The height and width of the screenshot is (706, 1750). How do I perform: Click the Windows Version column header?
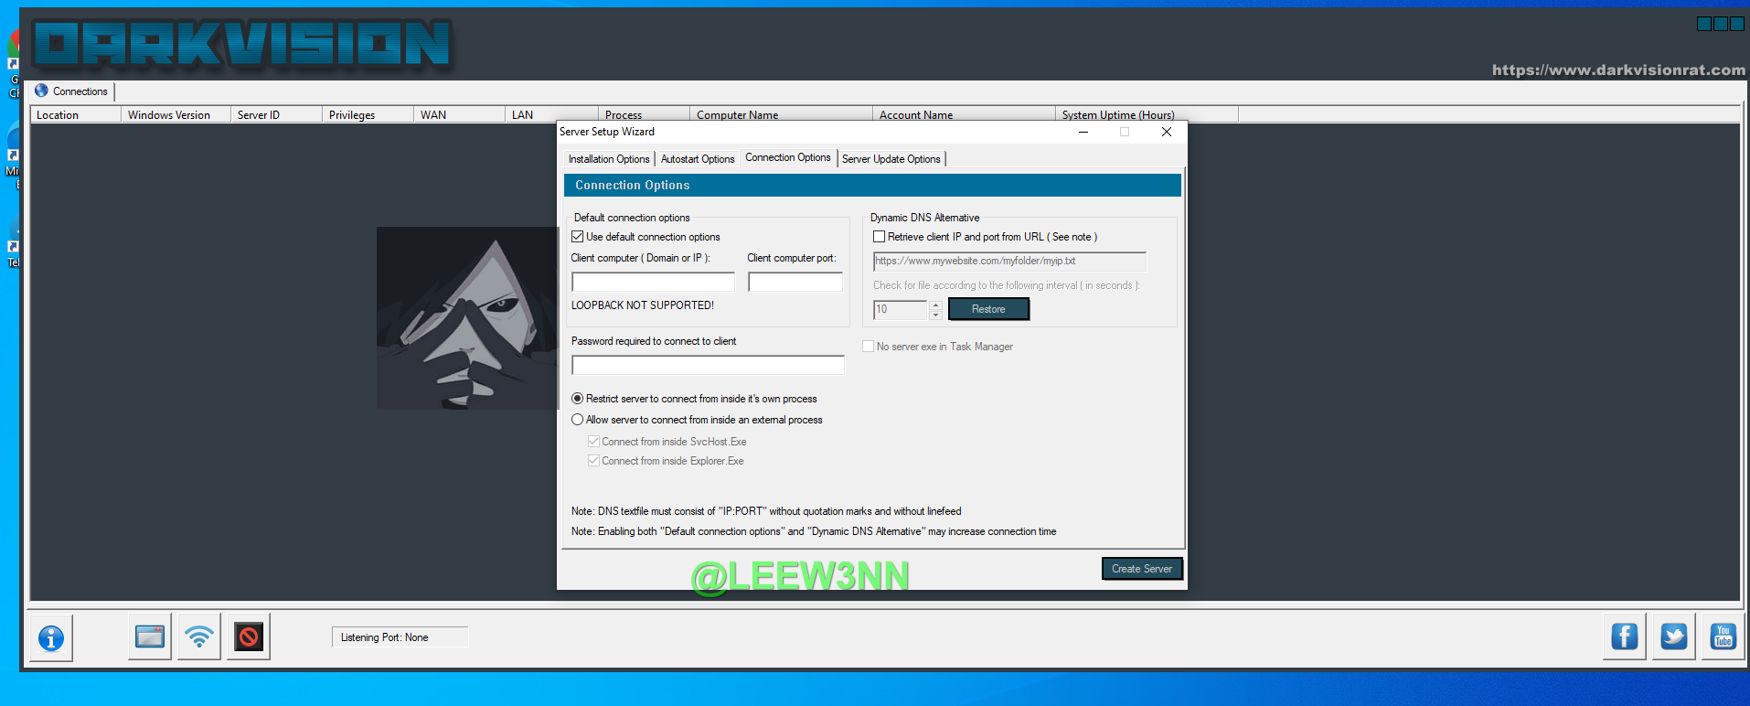point(169,115)
